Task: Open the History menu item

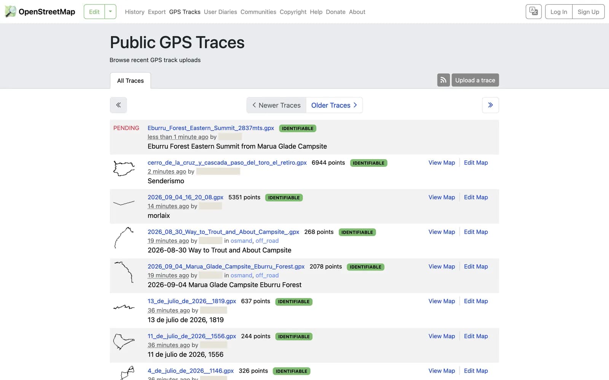Action: [135, 12]
